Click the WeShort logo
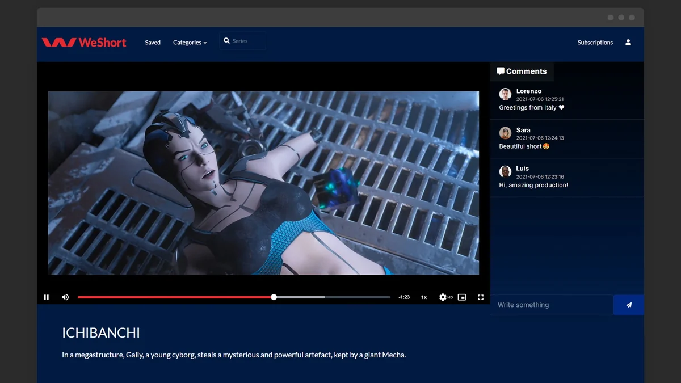Viewport: 681px width, 383px height. (84, 42)
